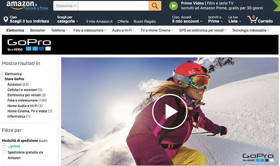The height and width of the screenshot is (166, 280).
Task: Expand Telefonia submenu
Action: 59,31
